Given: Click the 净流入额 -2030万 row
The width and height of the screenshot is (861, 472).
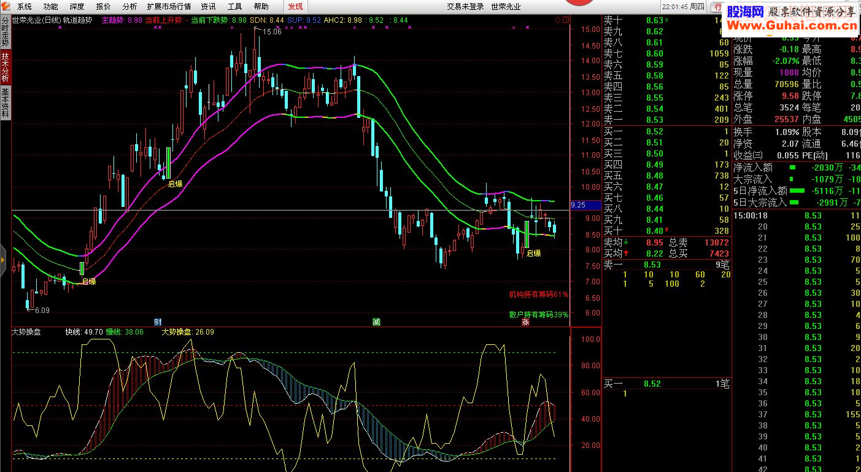Looking at the screenshot, I should 797,168.
